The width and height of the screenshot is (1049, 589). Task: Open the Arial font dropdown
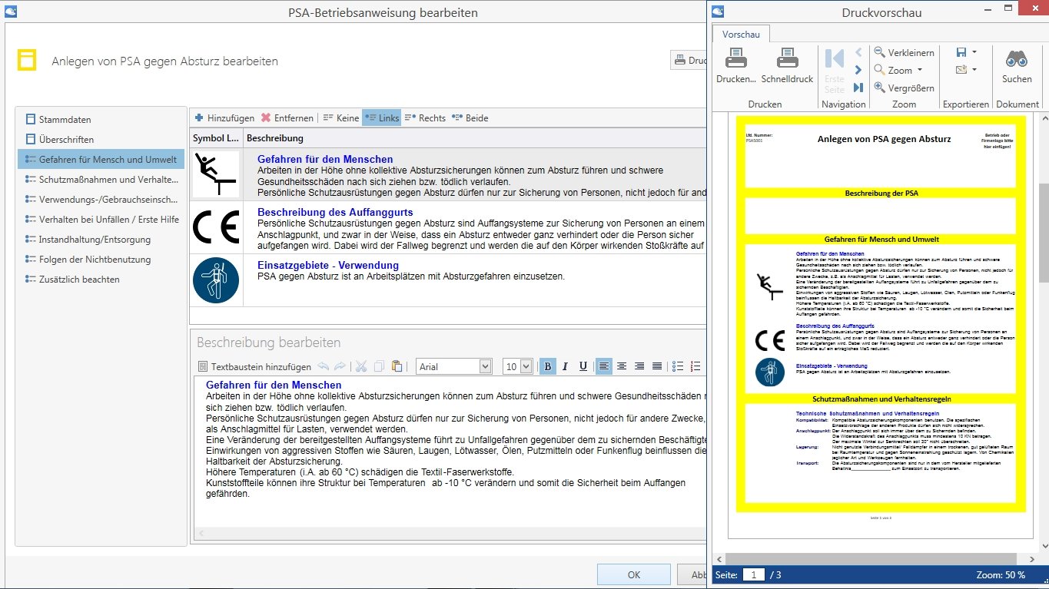point(485,366)
